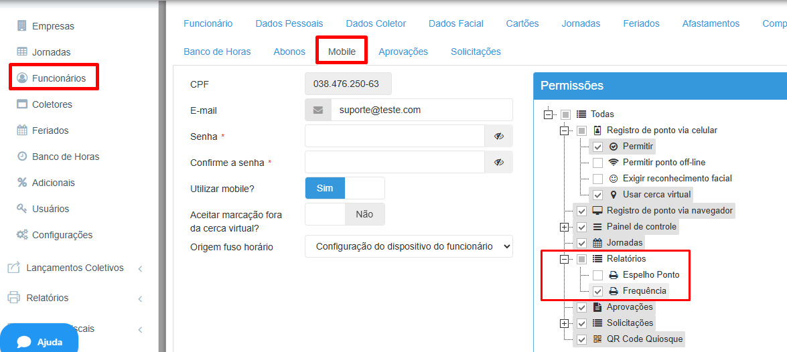The image size is (787, 352).
Task: Reveal the Confirme a senha password
Action: (x=498, y=162)
